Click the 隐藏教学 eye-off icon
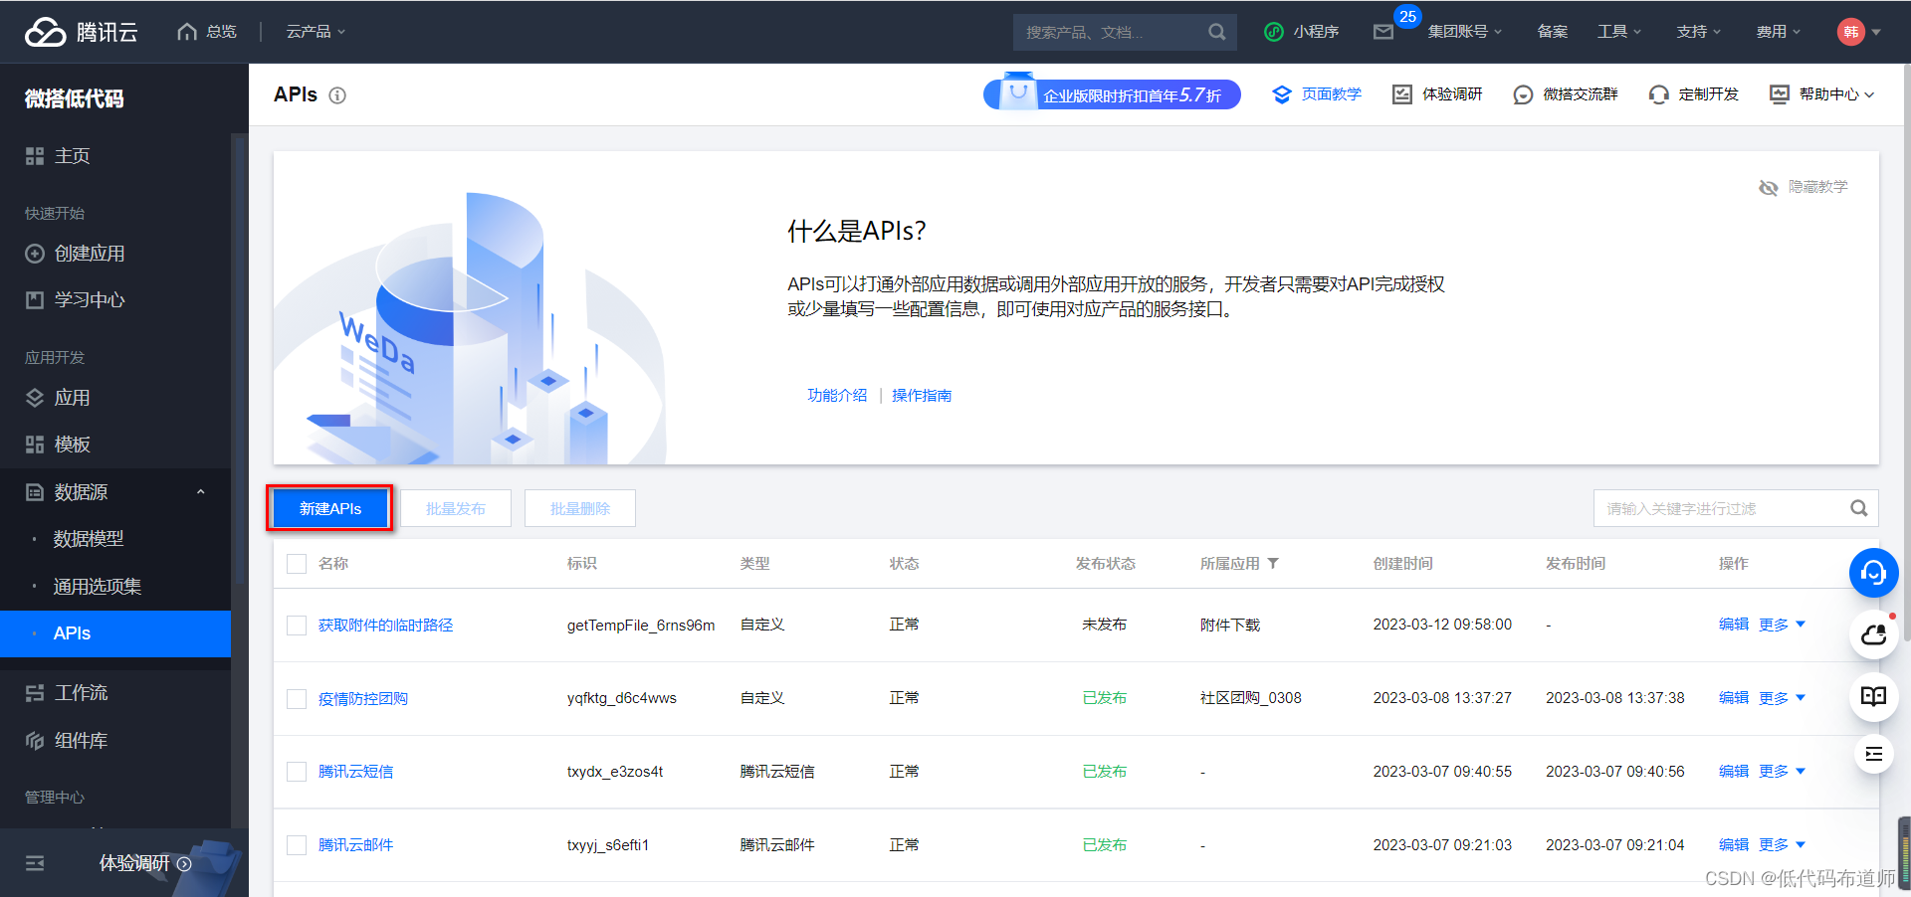The image size is (1911, 897). click(1768, 187)
